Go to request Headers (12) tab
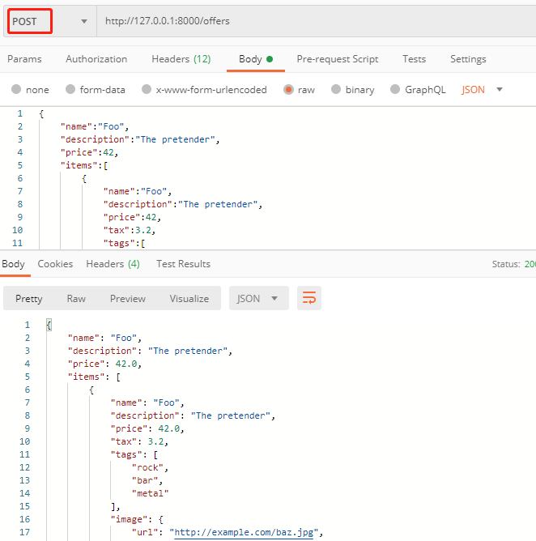 (181, 59)
